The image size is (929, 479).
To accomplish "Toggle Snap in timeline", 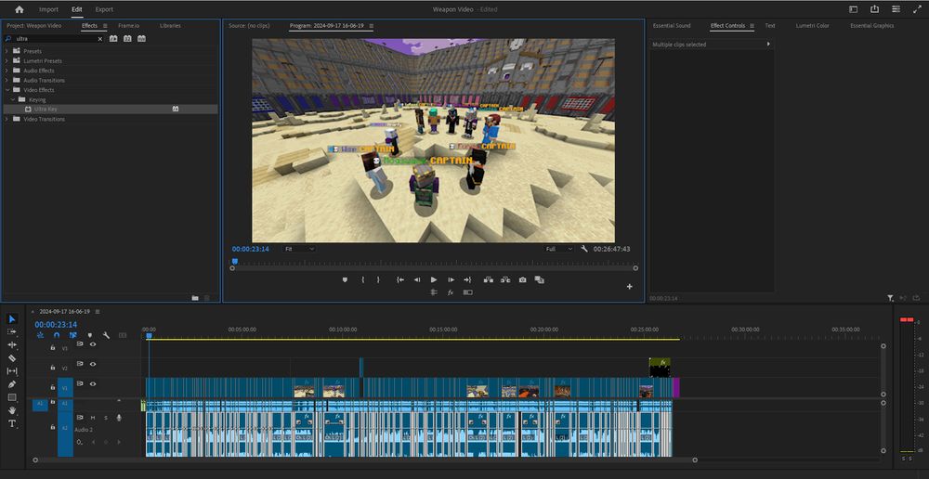I will coord(57,335).
